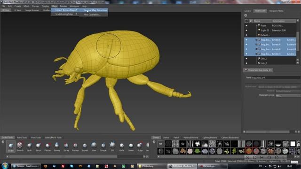Viewport: 301px width, 169px height.
Task: Switch to the Falloff tab
Action: 176,138
